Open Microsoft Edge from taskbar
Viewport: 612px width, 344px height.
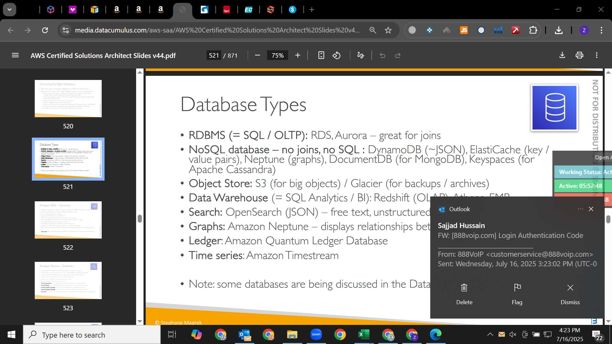435,334
